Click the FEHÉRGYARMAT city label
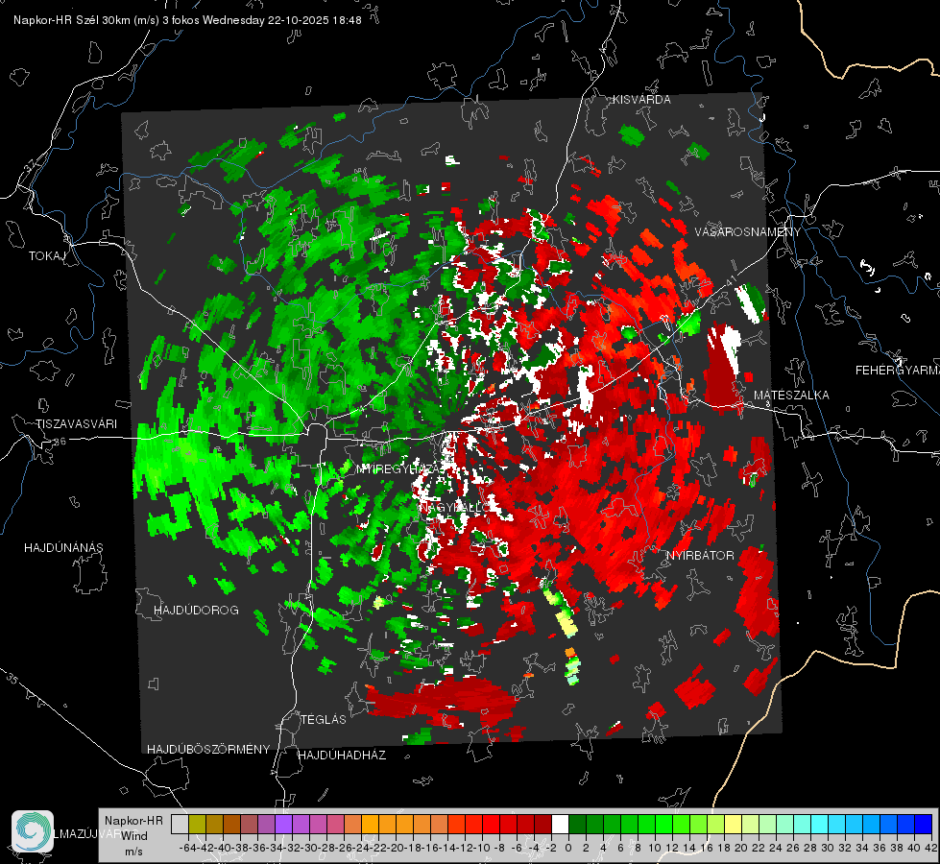 point(897,371)
